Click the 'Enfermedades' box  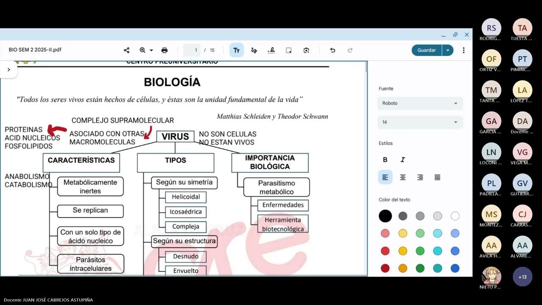283,205
